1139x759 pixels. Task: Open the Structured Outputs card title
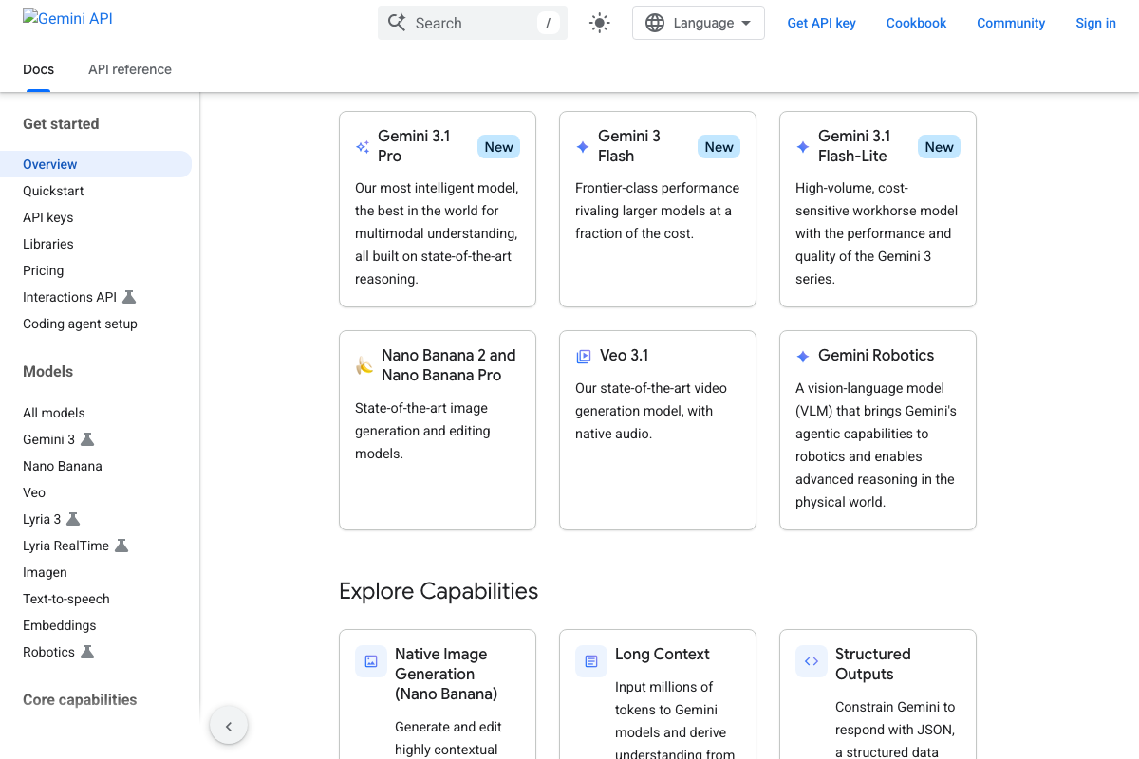pos(873,664)
